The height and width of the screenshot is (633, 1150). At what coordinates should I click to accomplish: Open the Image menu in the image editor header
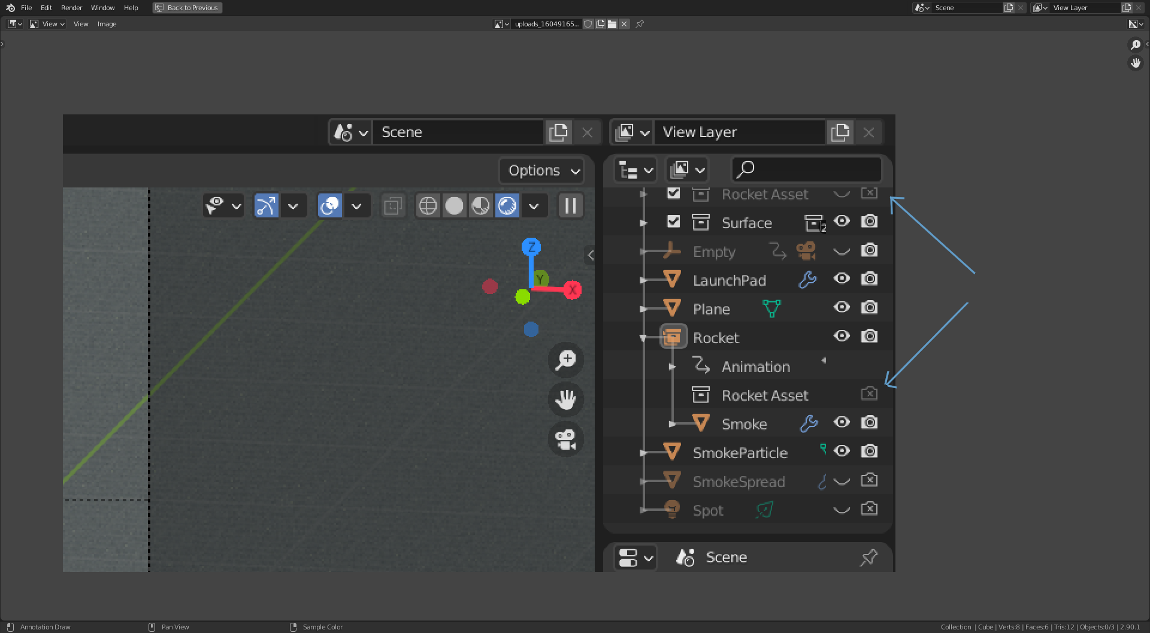pos(107,24)
